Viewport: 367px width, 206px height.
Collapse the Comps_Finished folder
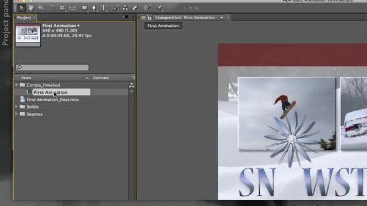[17, 85]
